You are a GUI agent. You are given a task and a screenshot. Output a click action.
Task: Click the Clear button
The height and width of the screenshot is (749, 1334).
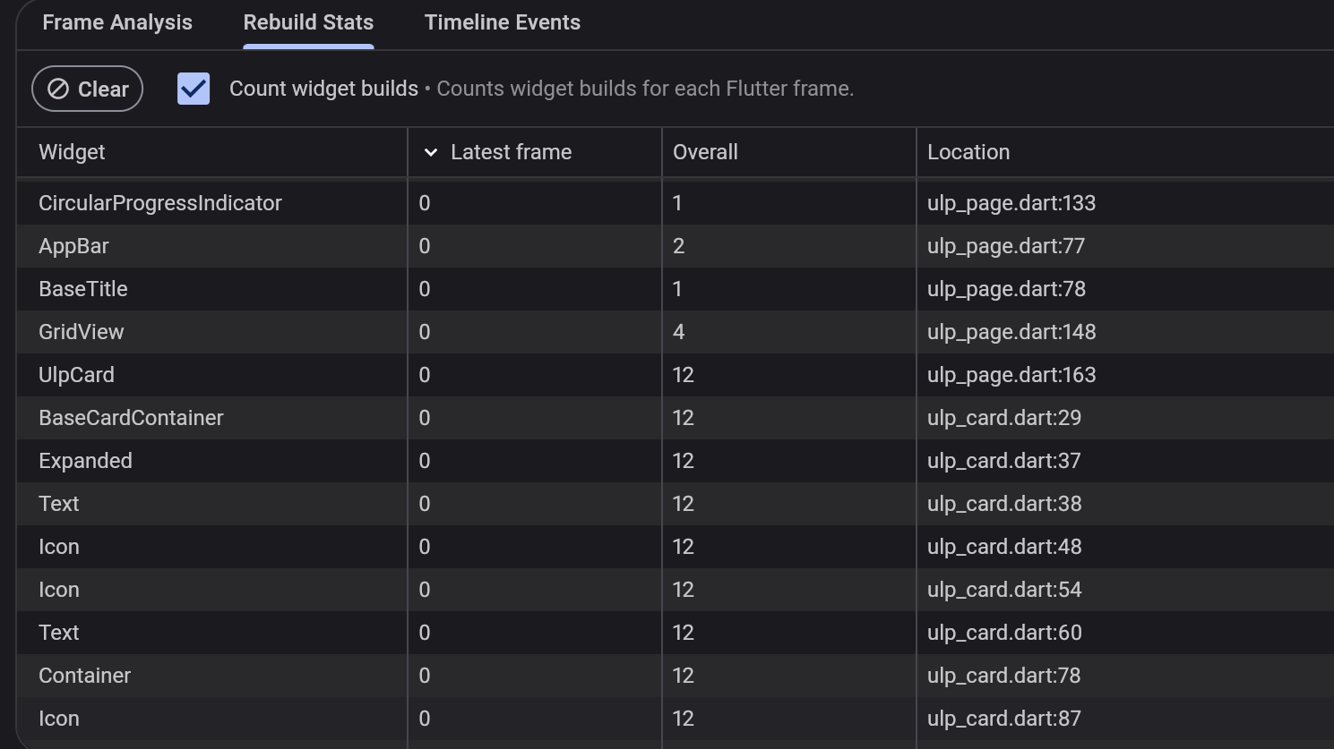click(x=88, y=89)
